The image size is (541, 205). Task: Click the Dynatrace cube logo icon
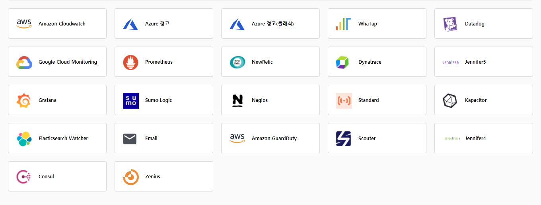(342, 62)
